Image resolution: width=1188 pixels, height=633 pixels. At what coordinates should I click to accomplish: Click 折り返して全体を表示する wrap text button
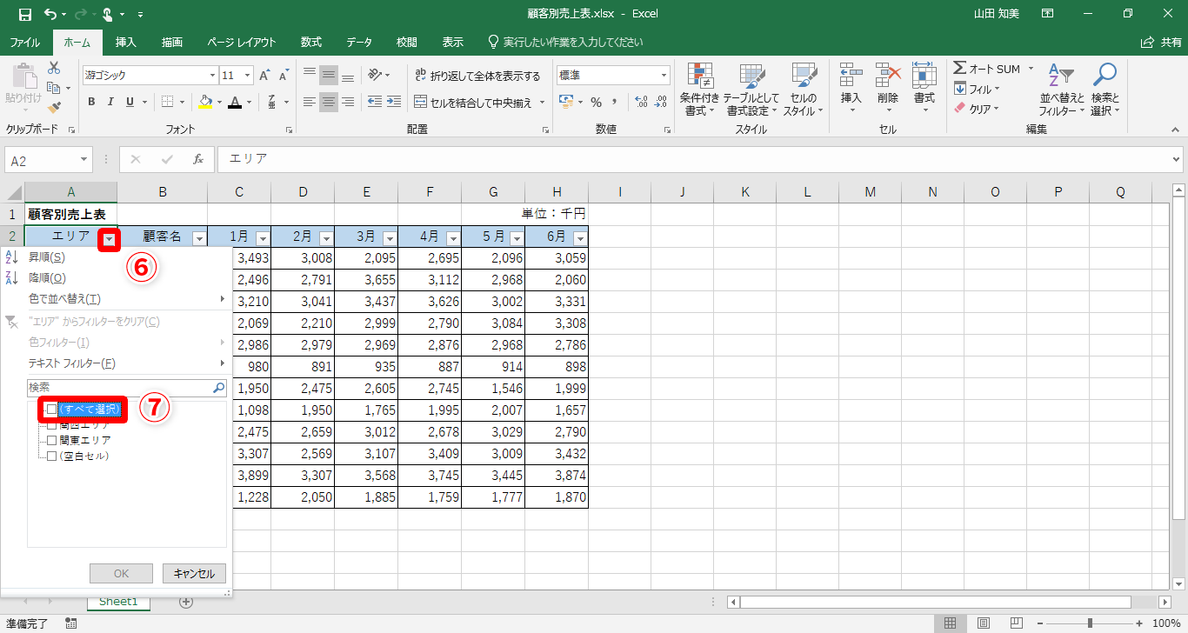477,76
